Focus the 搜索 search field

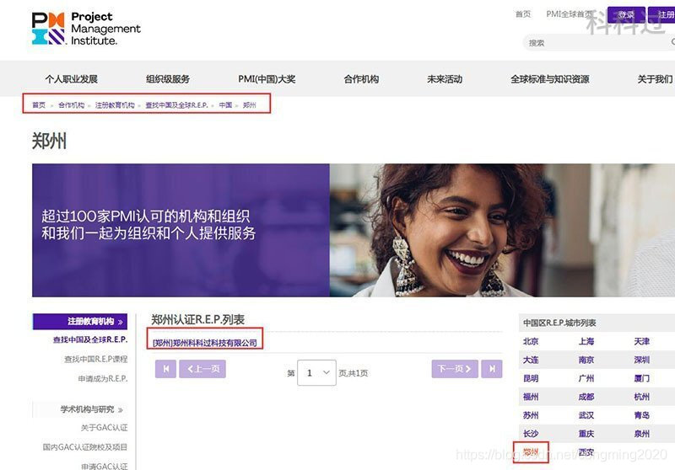(598, 42)
